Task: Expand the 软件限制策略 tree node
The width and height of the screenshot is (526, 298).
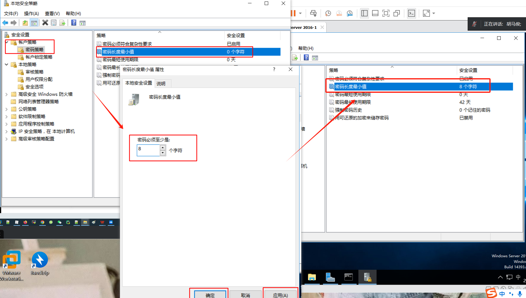Action: click(7, 117)
